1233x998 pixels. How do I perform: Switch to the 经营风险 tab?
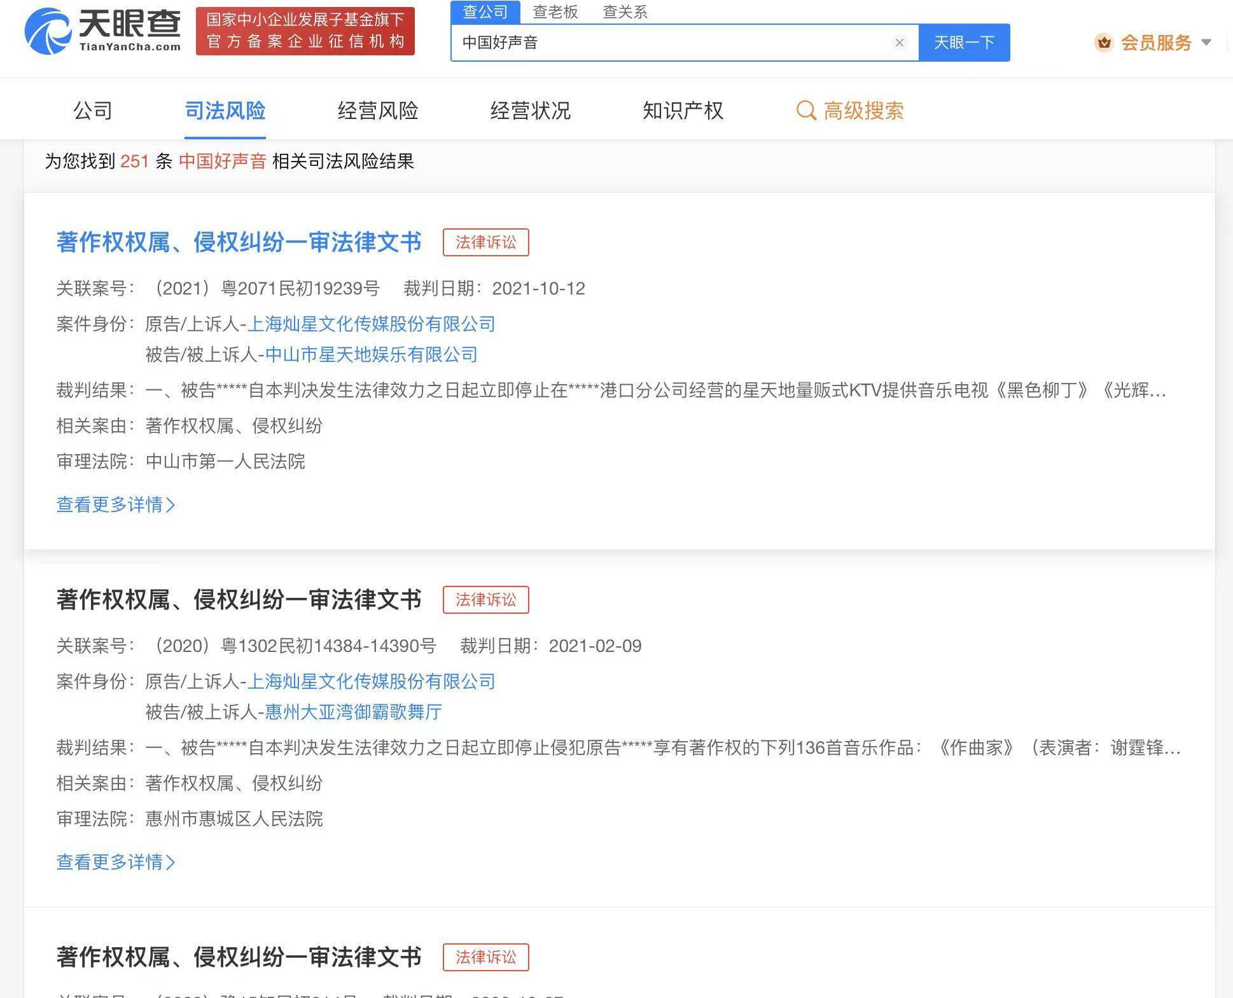pyautogui.click(x=378, y=111)
